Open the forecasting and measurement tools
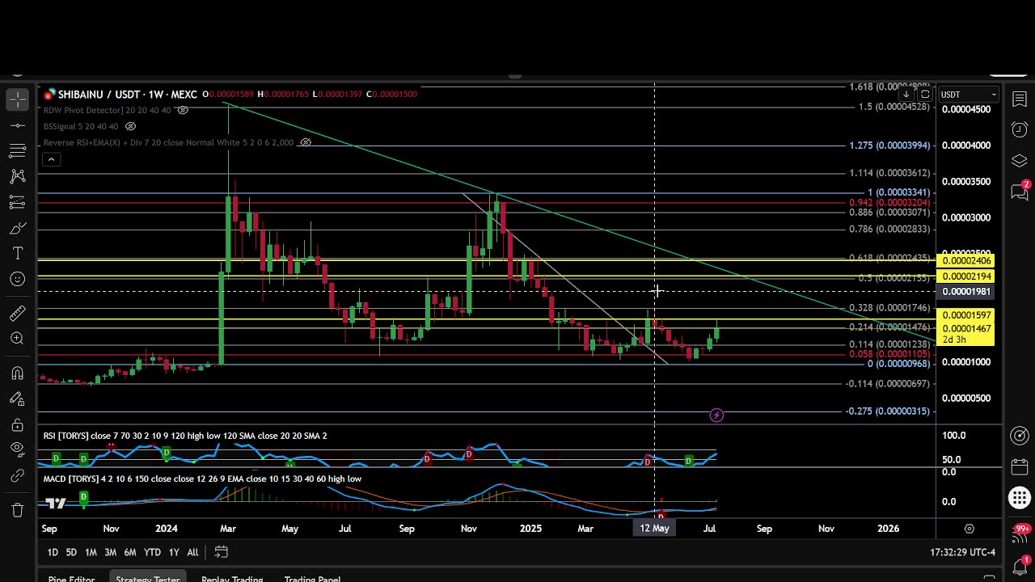This screenshot has width=1035, height=582. [18, 202]
